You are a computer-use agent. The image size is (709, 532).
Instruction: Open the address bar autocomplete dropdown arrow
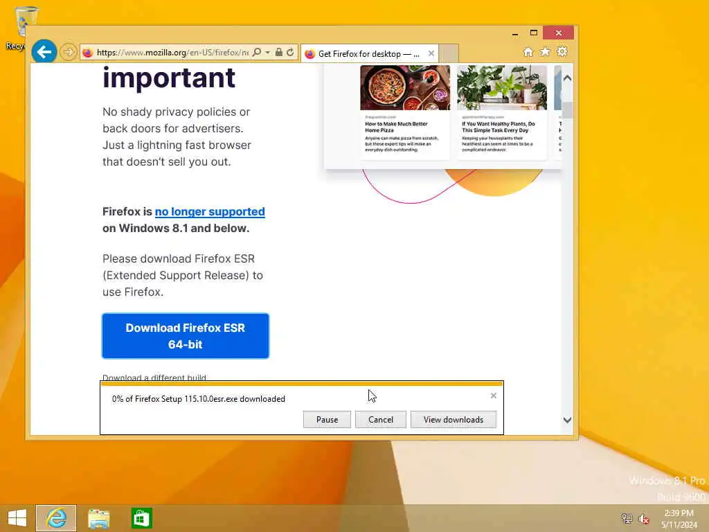(x=268, y=53)
